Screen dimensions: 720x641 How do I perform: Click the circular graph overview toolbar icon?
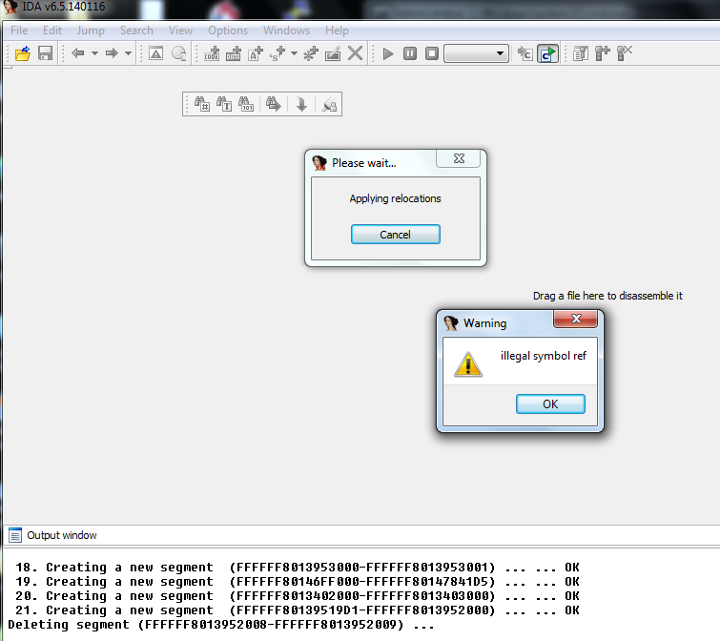click(178, 53)
